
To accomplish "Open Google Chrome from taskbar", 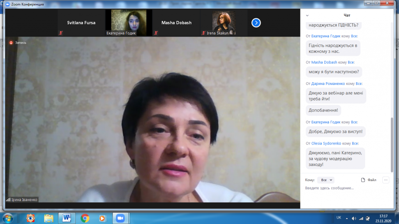I will click(x=85, y=219).
